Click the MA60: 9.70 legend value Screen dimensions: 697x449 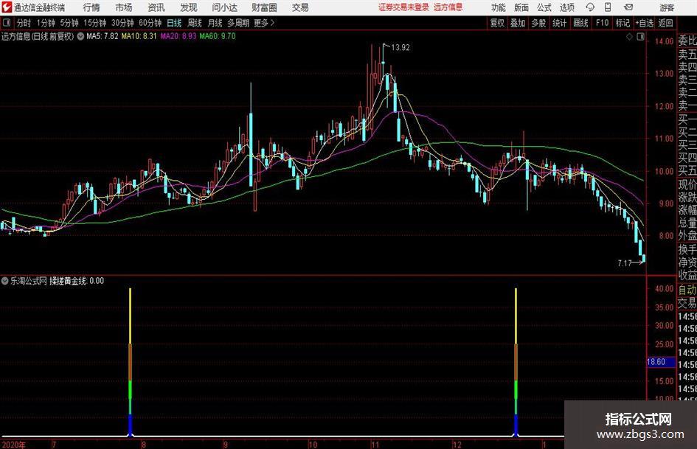[x=218, y=36]
